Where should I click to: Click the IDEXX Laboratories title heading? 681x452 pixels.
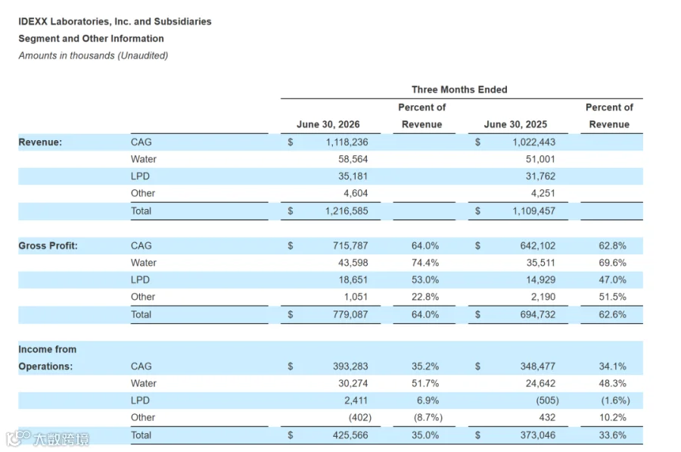(115, 22)
